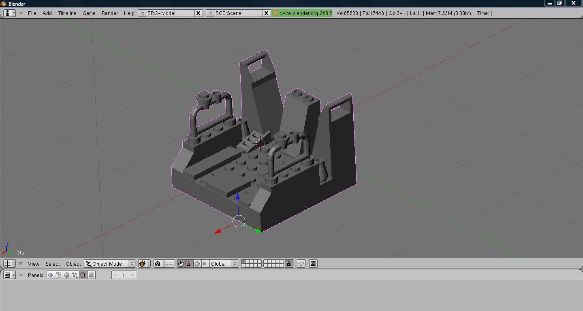Collapse the buttons window header triangle
This screenshot has height=311, width=583.
click(21, 275)
